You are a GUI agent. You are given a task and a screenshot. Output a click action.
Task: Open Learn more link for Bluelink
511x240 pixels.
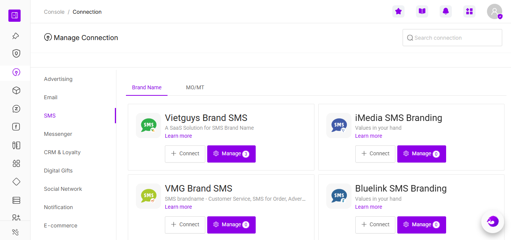click(x=369, y=207)
